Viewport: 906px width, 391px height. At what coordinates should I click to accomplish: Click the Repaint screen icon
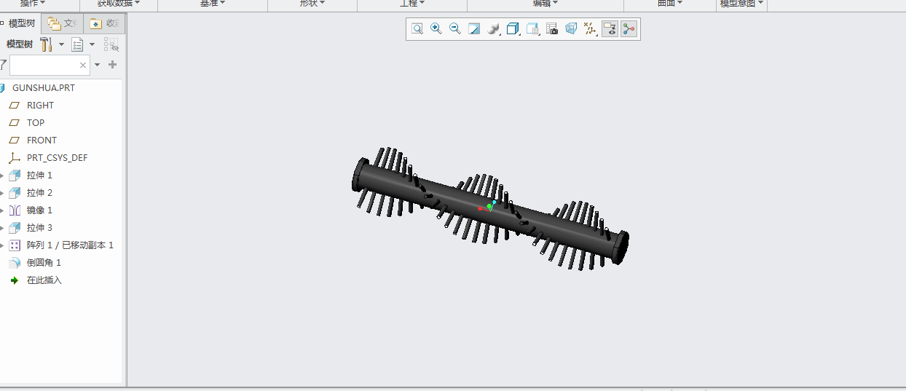[x=474, y=29]
